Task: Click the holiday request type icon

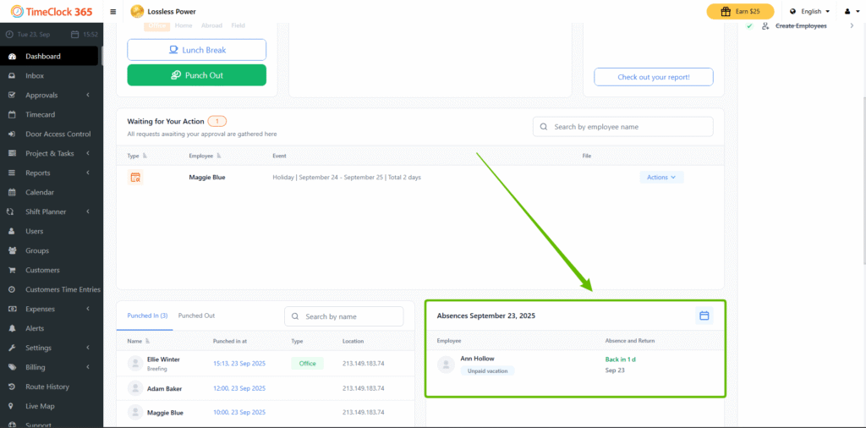Action: (134, 178)
